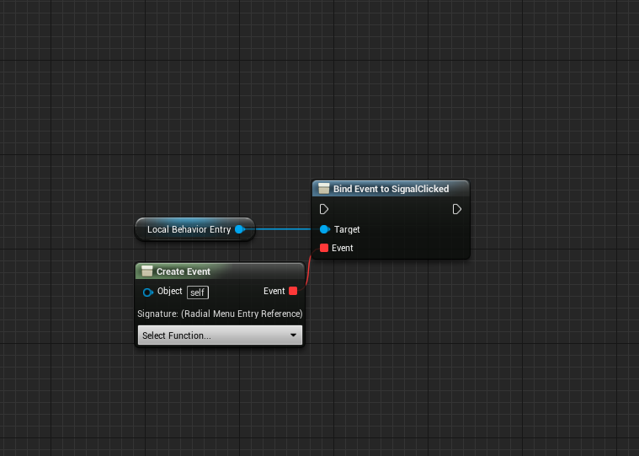Click the self value box on Object pin
Viewport: 639px width, 456px height.
pos(197,292)
